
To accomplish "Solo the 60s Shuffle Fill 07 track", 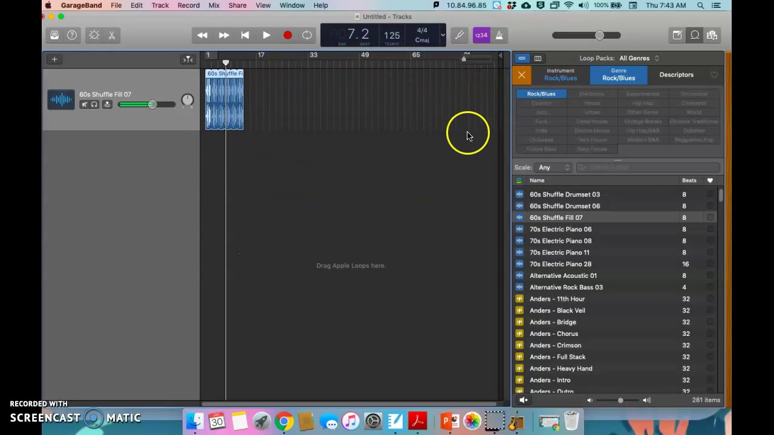I will pyautogui.click(x=94, y=105).
